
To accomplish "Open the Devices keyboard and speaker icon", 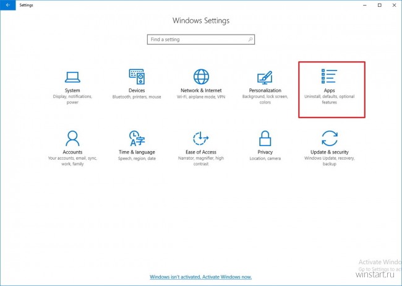I will [x=137, y=77].
